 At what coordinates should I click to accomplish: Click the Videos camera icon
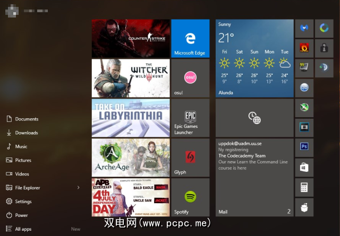pos(9,174)
